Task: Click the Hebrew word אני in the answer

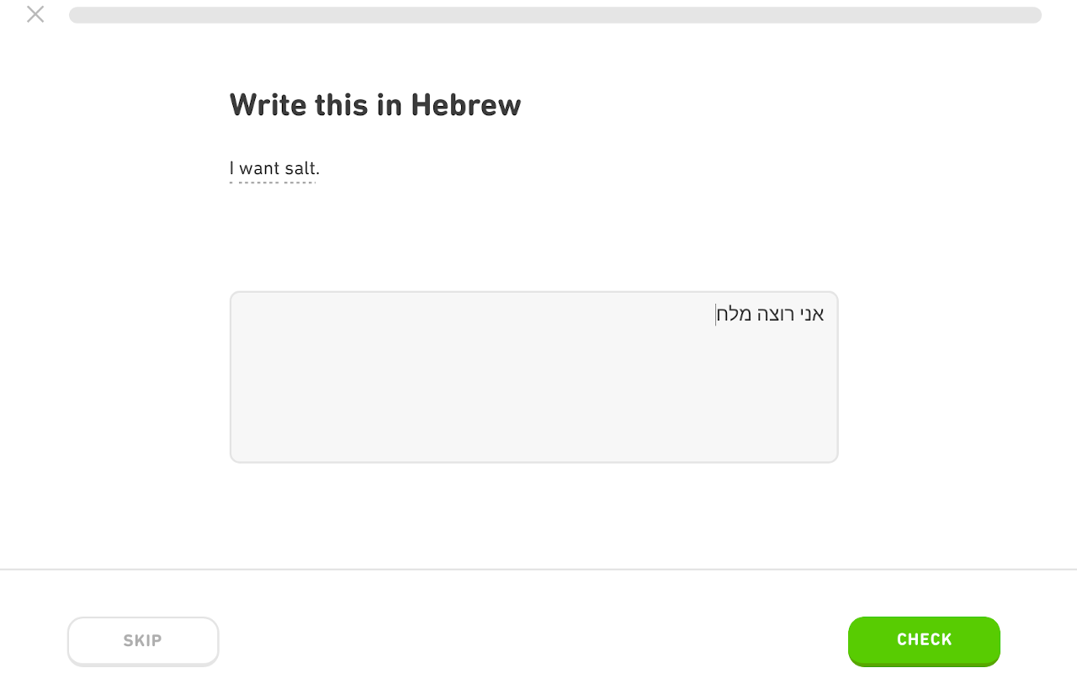Action: point(812,315)
